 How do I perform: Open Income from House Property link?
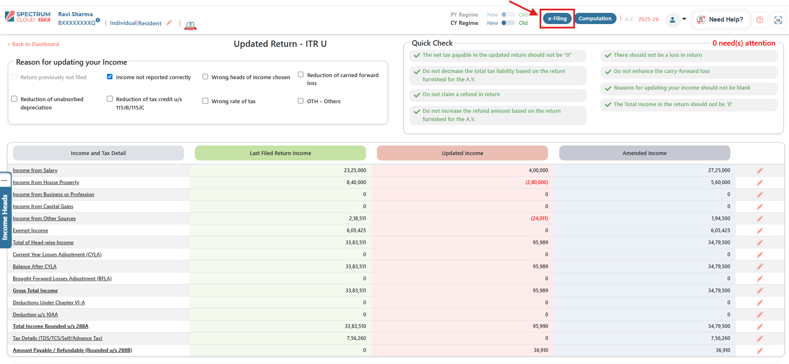46,182
